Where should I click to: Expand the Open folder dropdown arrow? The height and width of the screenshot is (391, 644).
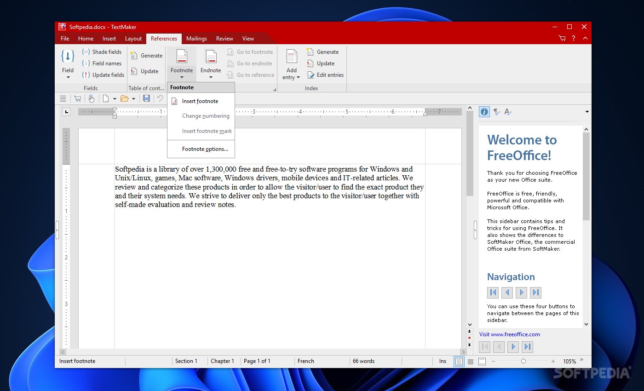tap(133, 99)
